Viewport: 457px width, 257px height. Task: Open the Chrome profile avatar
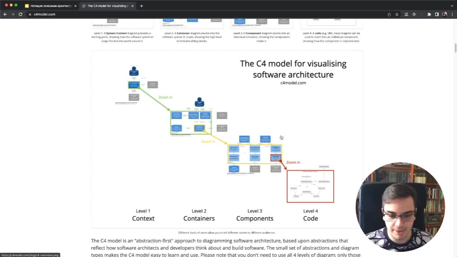(445, 14)
